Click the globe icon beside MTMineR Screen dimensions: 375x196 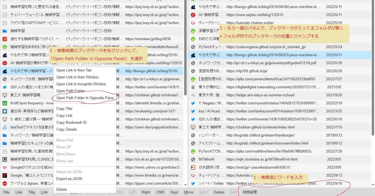193,159
